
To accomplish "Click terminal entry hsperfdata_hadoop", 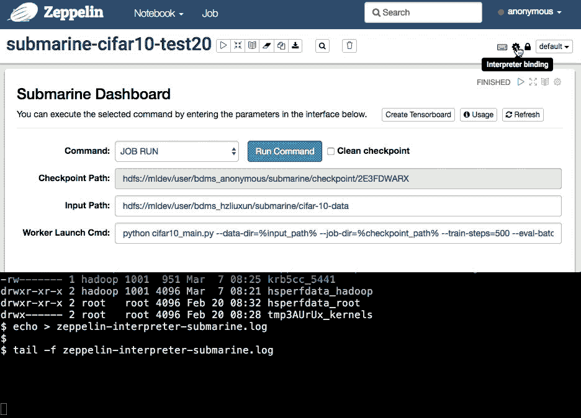I will pyautogui.click(x=320, y=291).
